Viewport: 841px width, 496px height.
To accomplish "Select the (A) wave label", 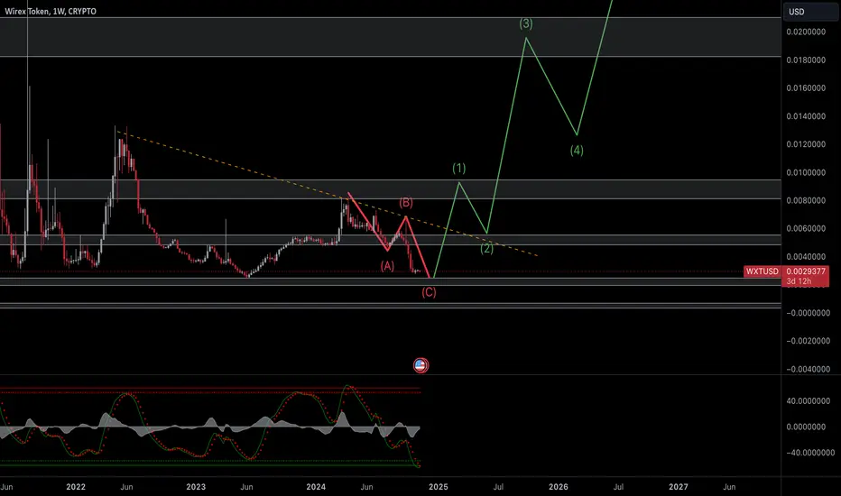I will 387,266.
